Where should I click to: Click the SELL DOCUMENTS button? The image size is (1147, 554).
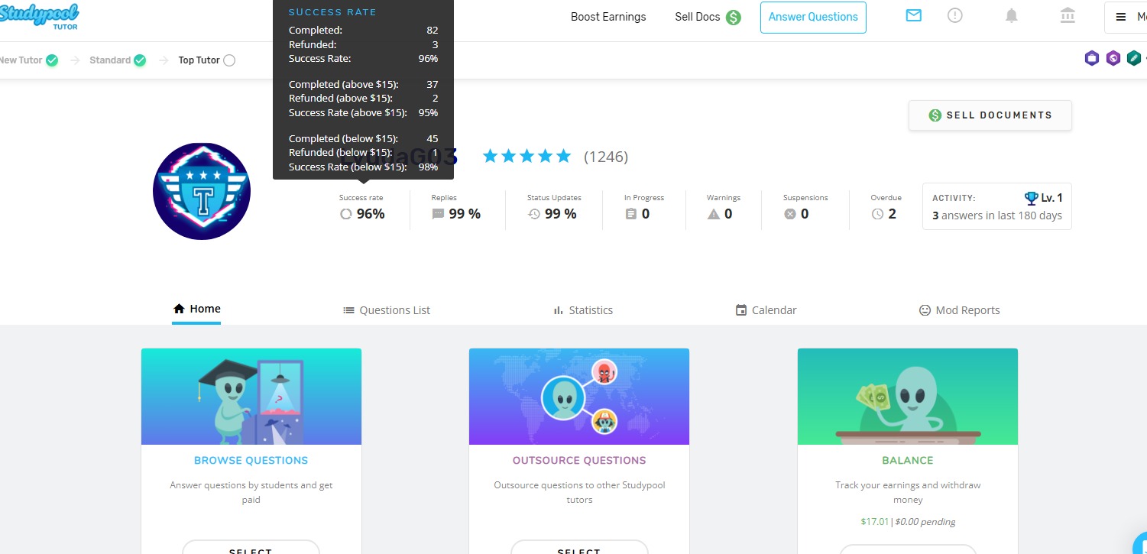coord(990,115)
